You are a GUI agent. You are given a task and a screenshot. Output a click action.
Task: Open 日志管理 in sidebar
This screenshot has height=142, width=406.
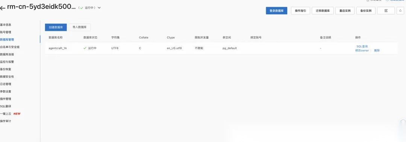click(5, 84)
